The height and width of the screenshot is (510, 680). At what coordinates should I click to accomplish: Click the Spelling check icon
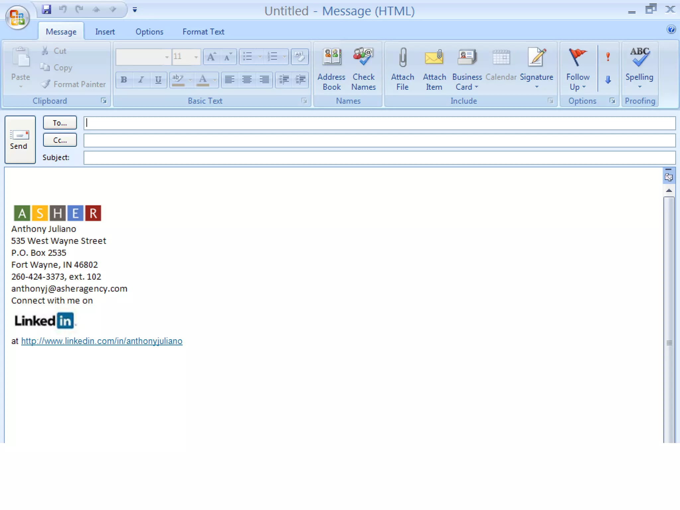tap(639, 57)
